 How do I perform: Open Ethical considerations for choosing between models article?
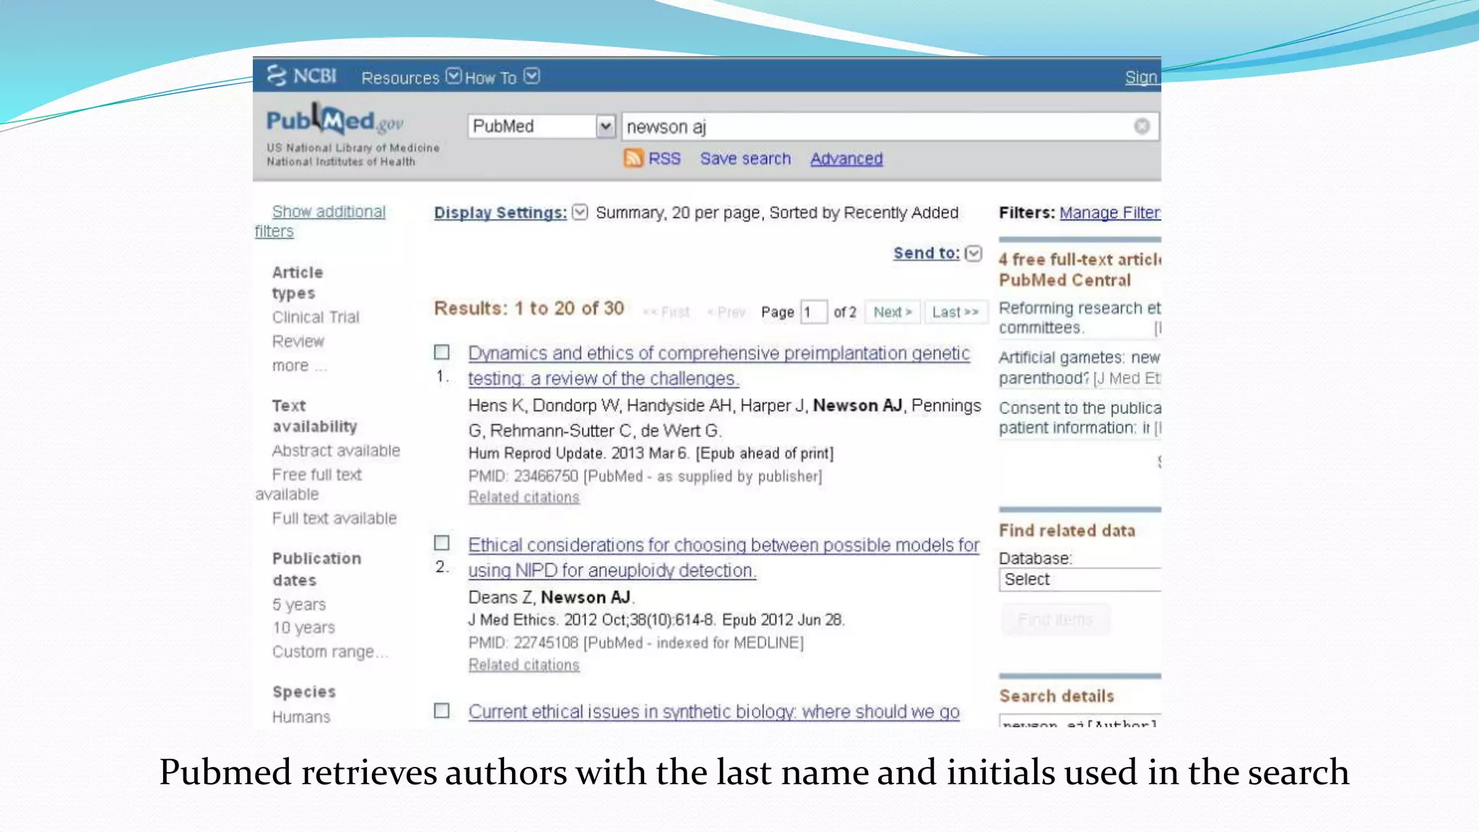tap(724, 558)
